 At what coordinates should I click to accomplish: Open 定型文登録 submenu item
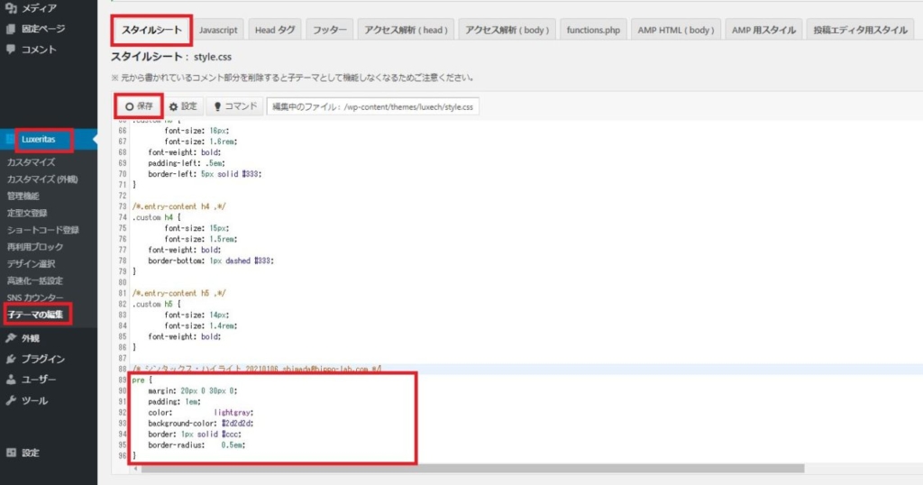[27, 213]
